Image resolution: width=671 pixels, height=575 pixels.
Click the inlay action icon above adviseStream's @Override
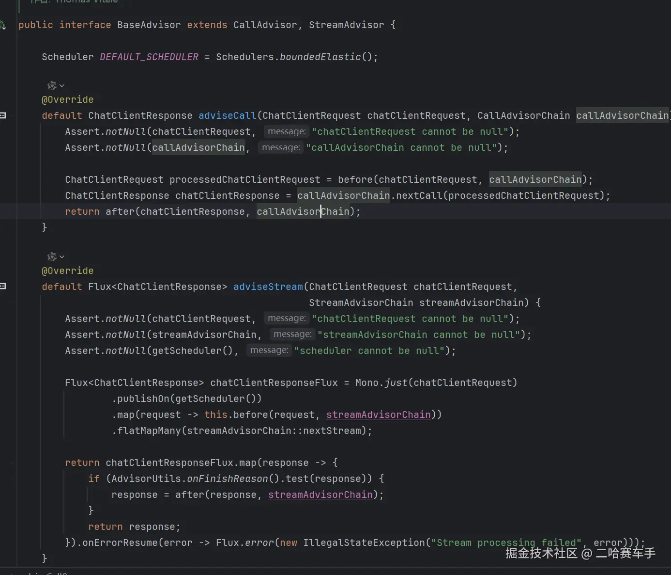click(x=52, y=257)
